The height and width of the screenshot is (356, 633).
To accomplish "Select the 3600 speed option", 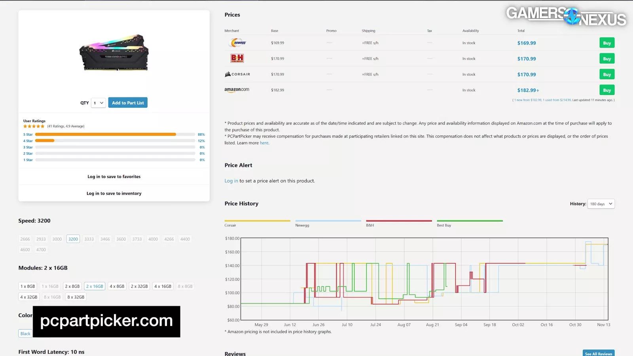I will 121,239.
